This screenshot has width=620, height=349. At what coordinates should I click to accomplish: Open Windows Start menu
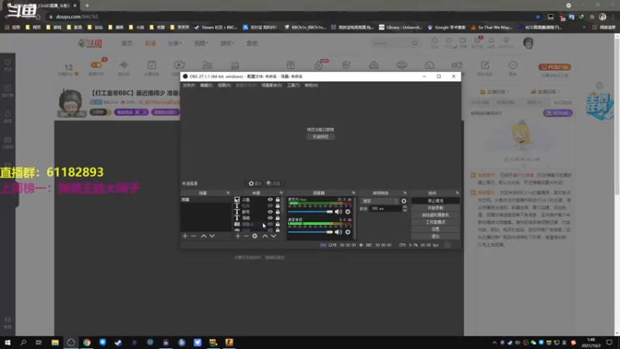click(8, 342)
